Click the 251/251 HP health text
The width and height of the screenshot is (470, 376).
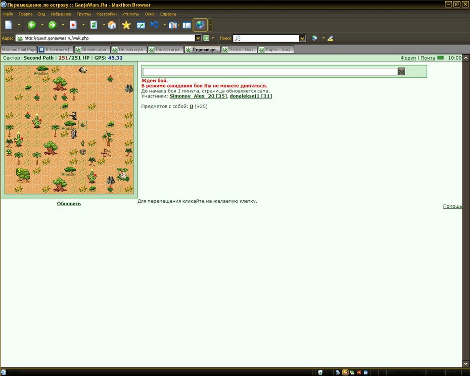tap(74, 58)
